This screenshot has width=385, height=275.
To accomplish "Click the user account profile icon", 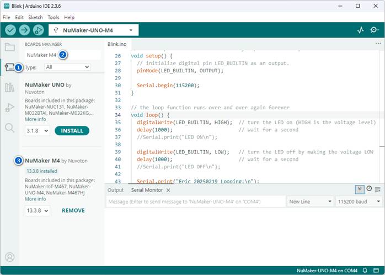I will click(9, 257).
